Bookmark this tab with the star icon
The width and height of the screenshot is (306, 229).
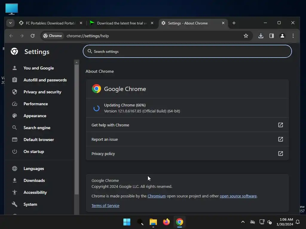click(x=246, y=36)
